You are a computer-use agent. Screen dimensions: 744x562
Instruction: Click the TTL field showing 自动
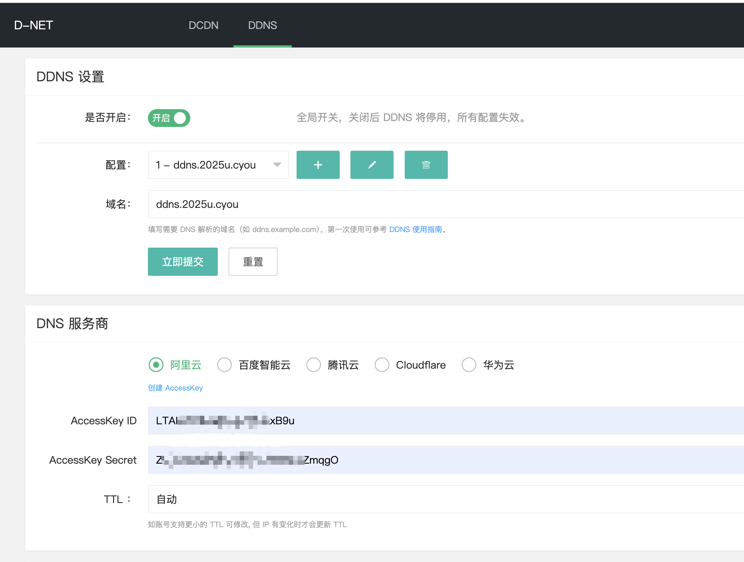tap(297, 499)
